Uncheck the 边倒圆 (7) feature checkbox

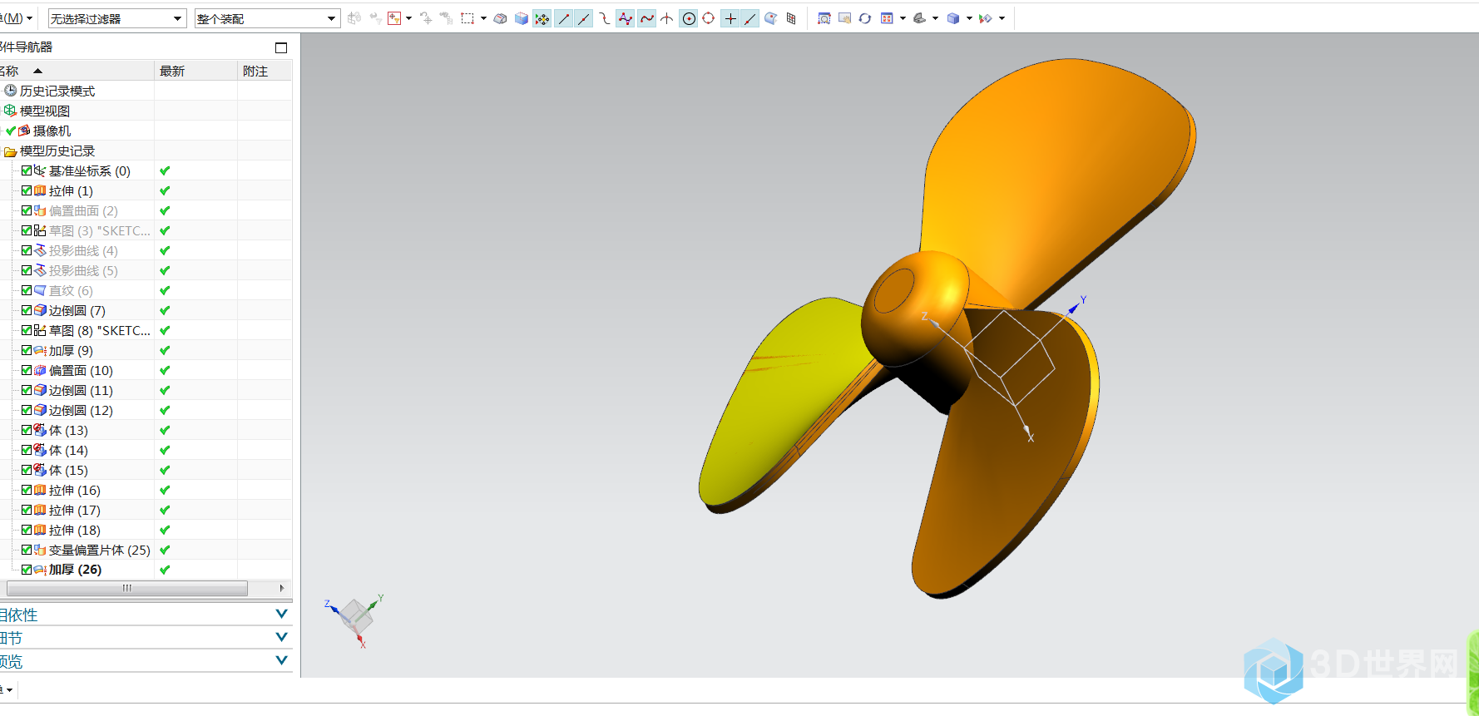pos(27,310)
